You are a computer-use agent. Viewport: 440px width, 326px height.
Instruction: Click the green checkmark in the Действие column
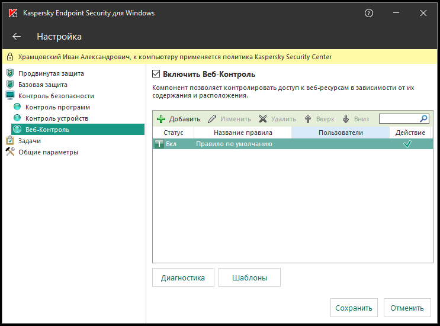point(407,144)
